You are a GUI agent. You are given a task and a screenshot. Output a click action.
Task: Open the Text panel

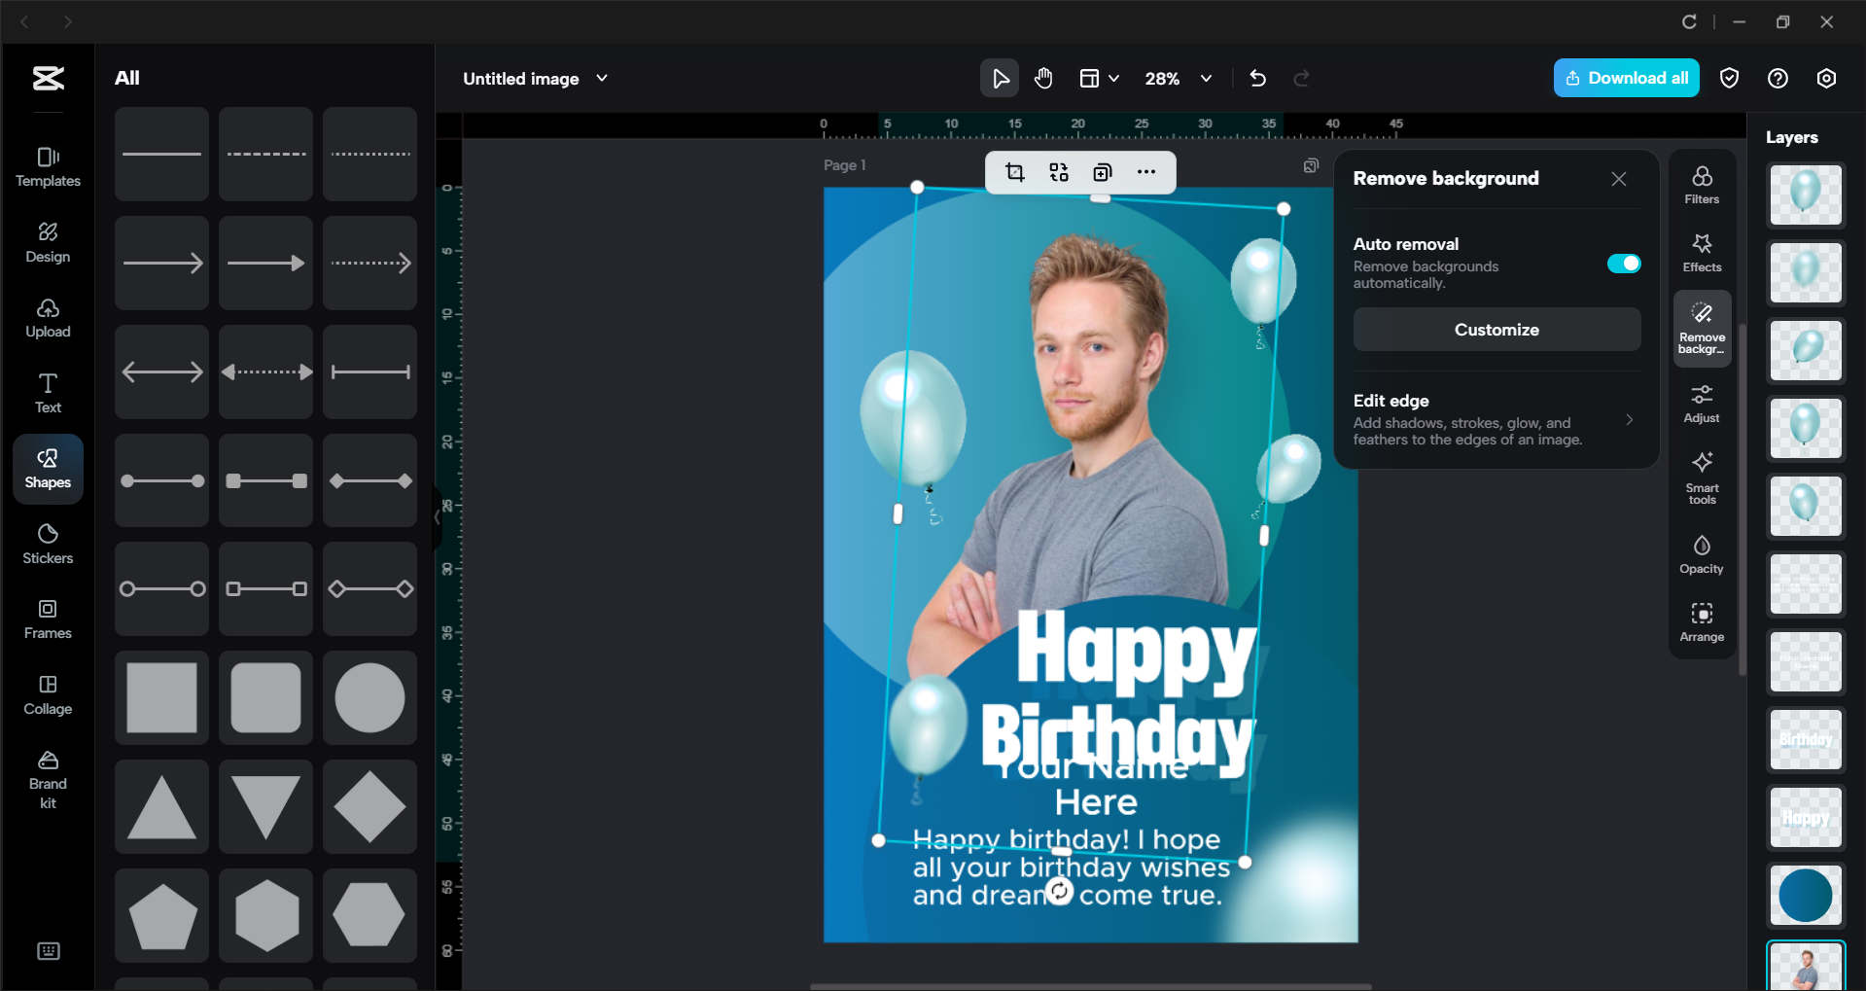[x=47, y=392]
